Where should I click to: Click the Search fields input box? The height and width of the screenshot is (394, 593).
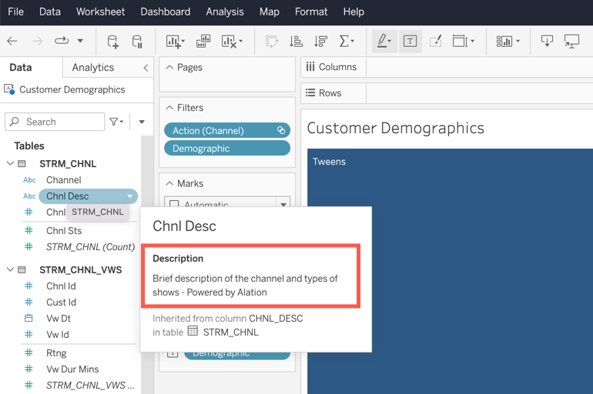pos(55,122)
